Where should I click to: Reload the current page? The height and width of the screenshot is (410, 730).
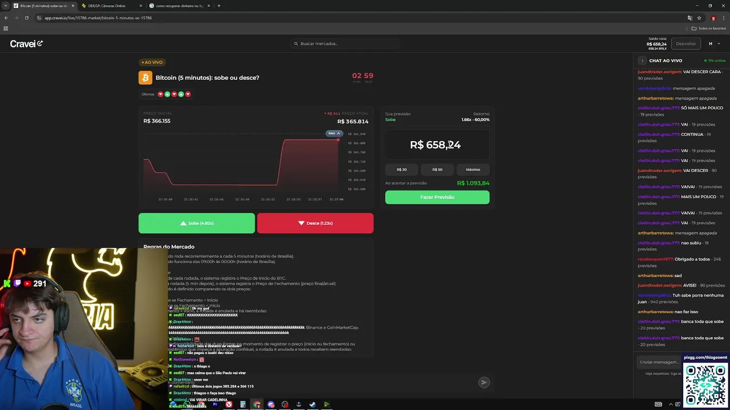click(x=26, y=18)
